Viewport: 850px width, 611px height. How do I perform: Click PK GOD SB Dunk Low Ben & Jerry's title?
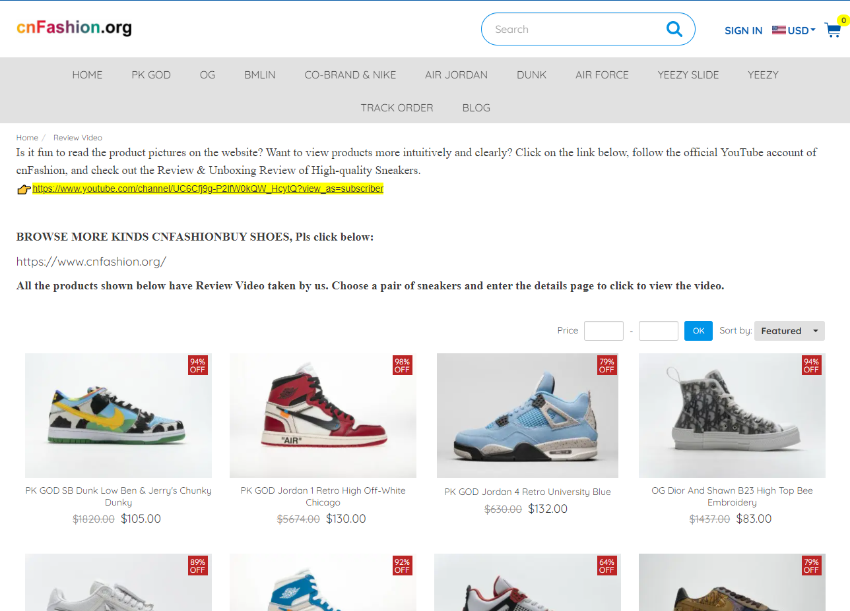pos(119,496)
